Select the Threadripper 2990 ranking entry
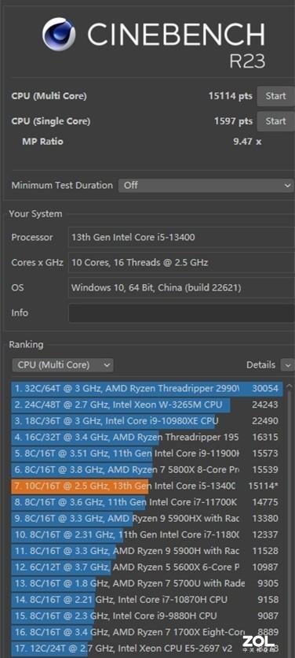Screen dimensions: 295x658 click(147, 389)
